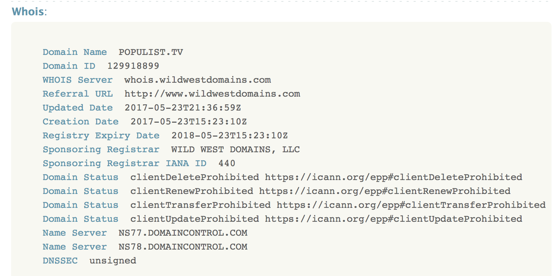The image size is (555, 276).
Task: Click the Domain ID label
Action: [x=69, y=66]
